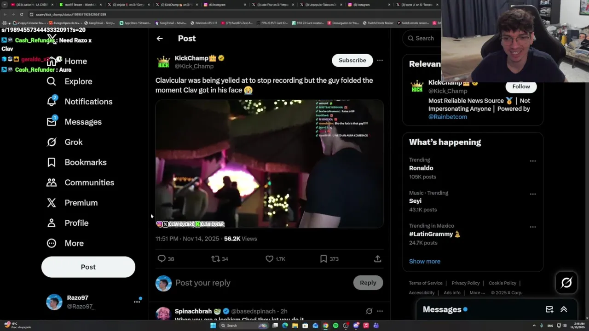Go back using the Post header arrow
589x331 pixels.
160,39
